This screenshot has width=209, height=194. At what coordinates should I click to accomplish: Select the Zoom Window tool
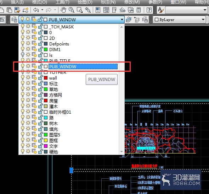[x=80, y=10]
